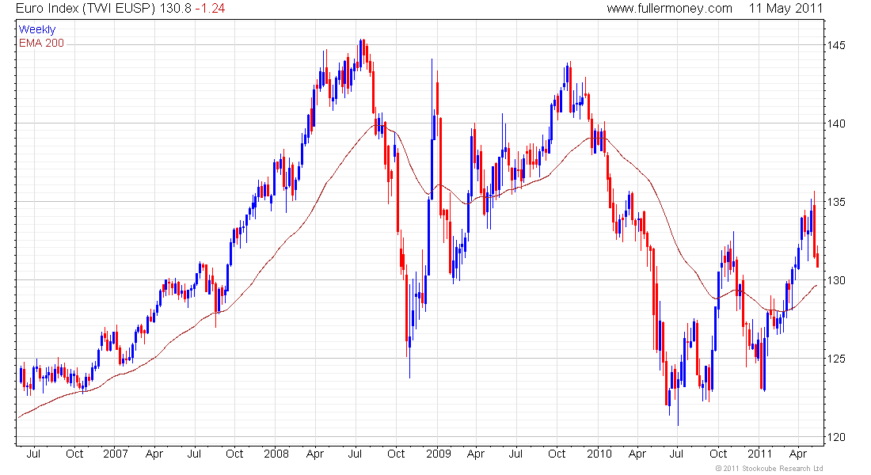Viewport: 871px width, 475px height.
Task: Click the 'Oct' label just before 2007
Action: coord(74,454)
